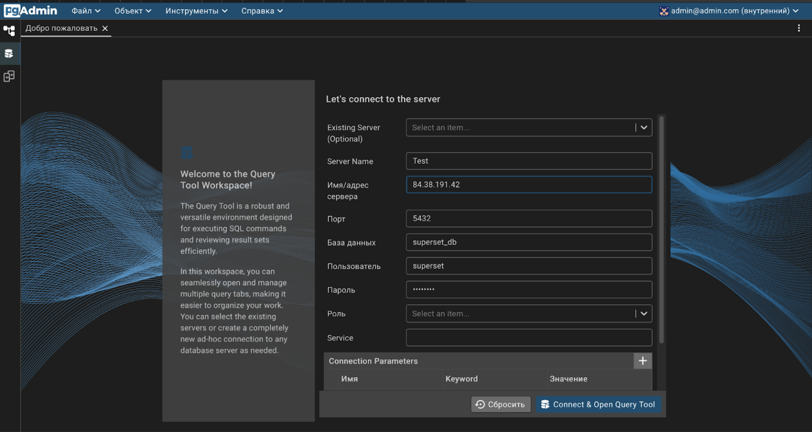The image size is (812, 432).
Task: Expand the Роль dropdown
Action: [x=643, y=314]
